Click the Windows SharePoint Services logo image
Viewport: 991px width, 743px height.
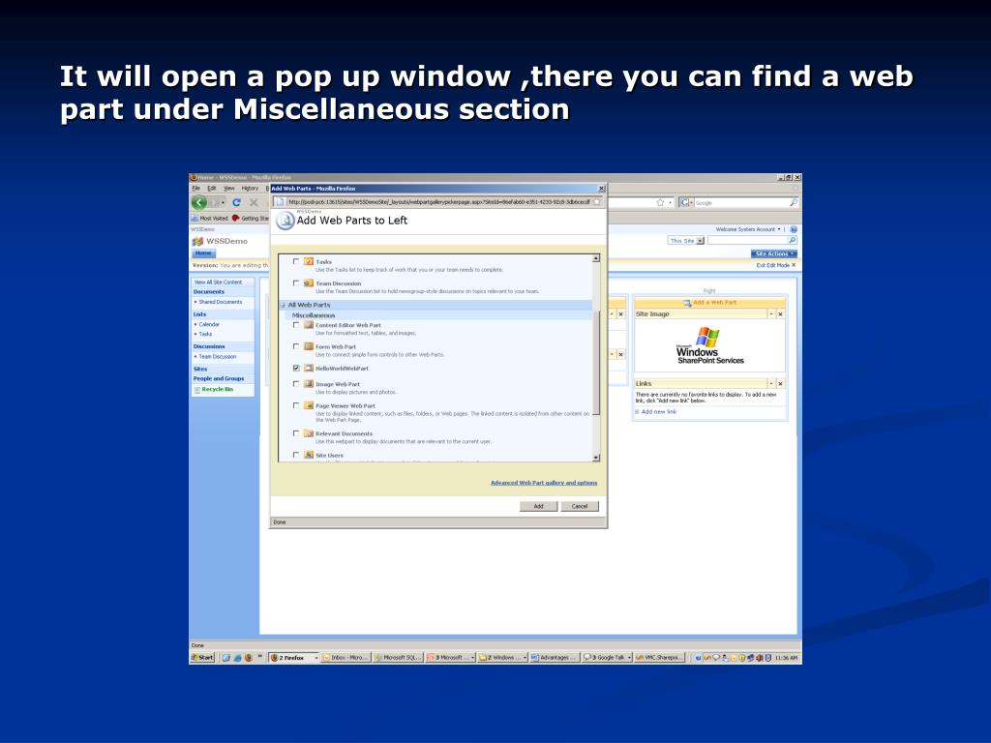(709, 345)
